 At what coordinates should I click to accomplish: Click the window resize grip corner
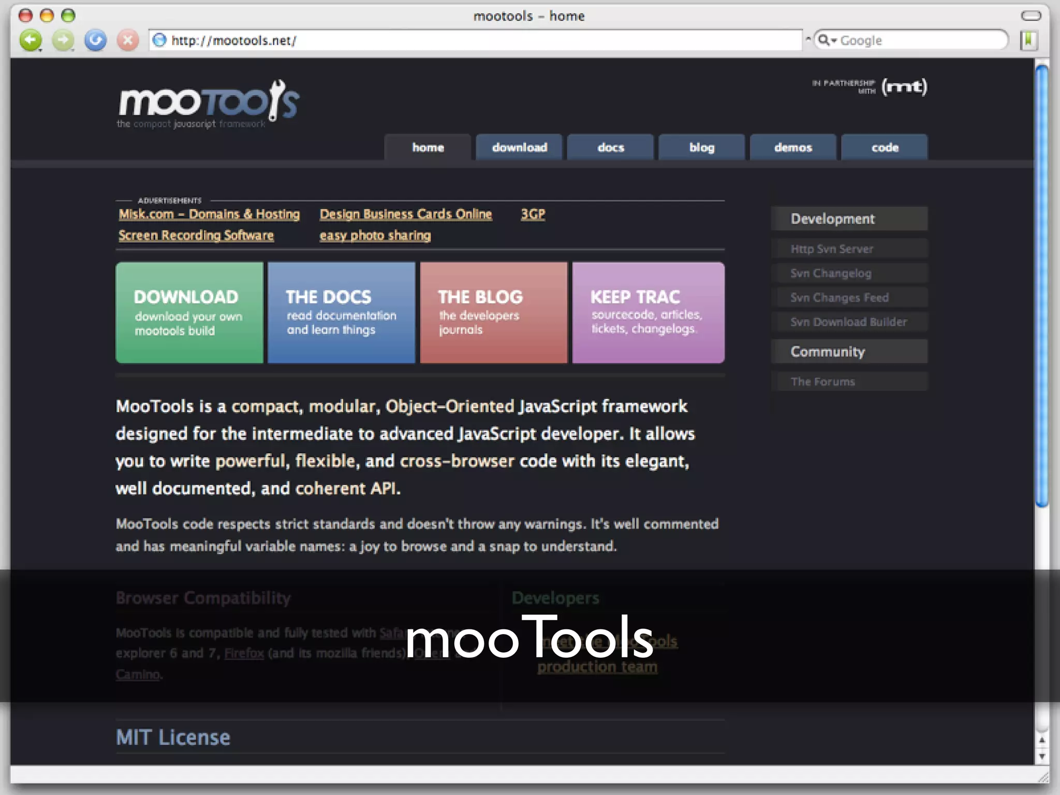pos(1042,776)
